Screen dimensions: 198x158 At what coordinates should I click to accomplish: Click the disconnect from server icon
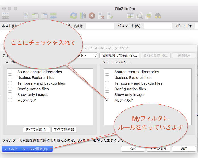click(x=101, y=16)
